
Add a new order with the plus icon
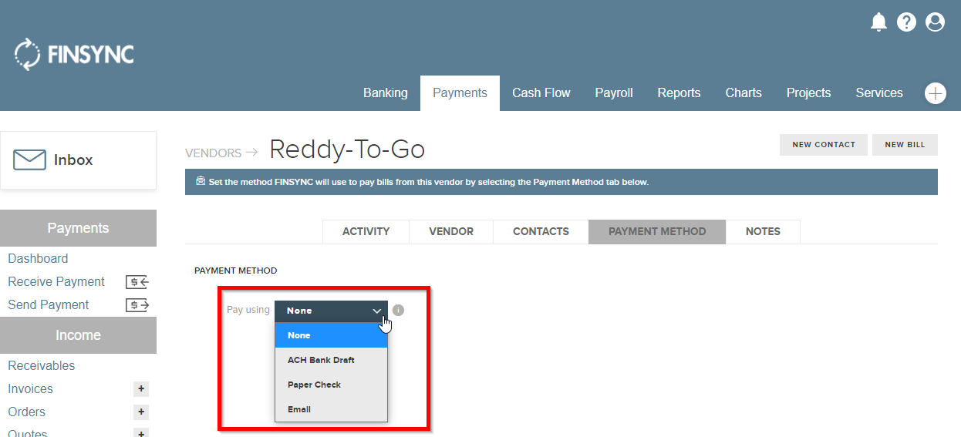click(140, 412)
